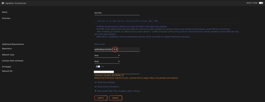Click the Privileged label
The image size is (265, 102).
[x=7, y=67]
